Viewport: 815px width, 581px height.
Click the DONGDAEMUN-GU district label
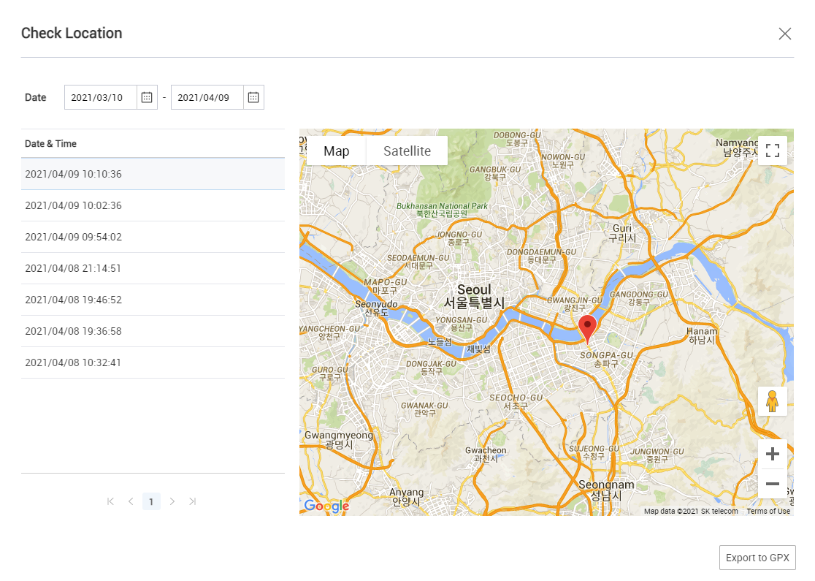tap(541, 255)
